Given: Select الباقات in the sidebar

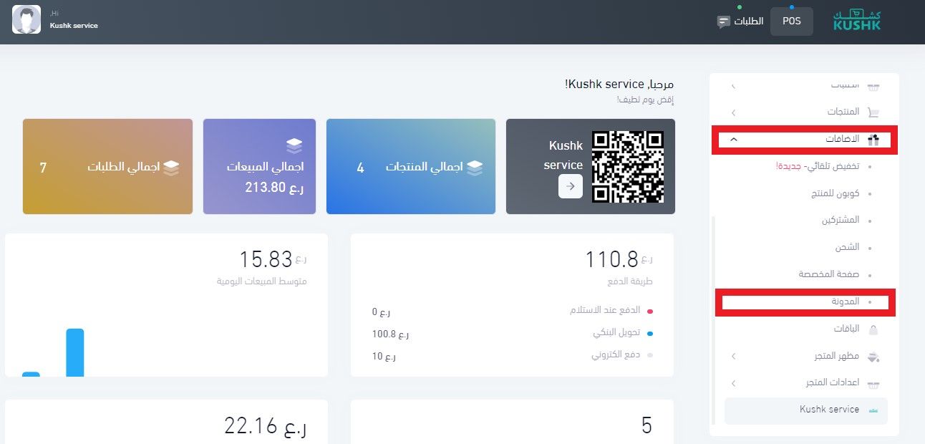Looking at the screenshot, I should [x=847, y=329].
